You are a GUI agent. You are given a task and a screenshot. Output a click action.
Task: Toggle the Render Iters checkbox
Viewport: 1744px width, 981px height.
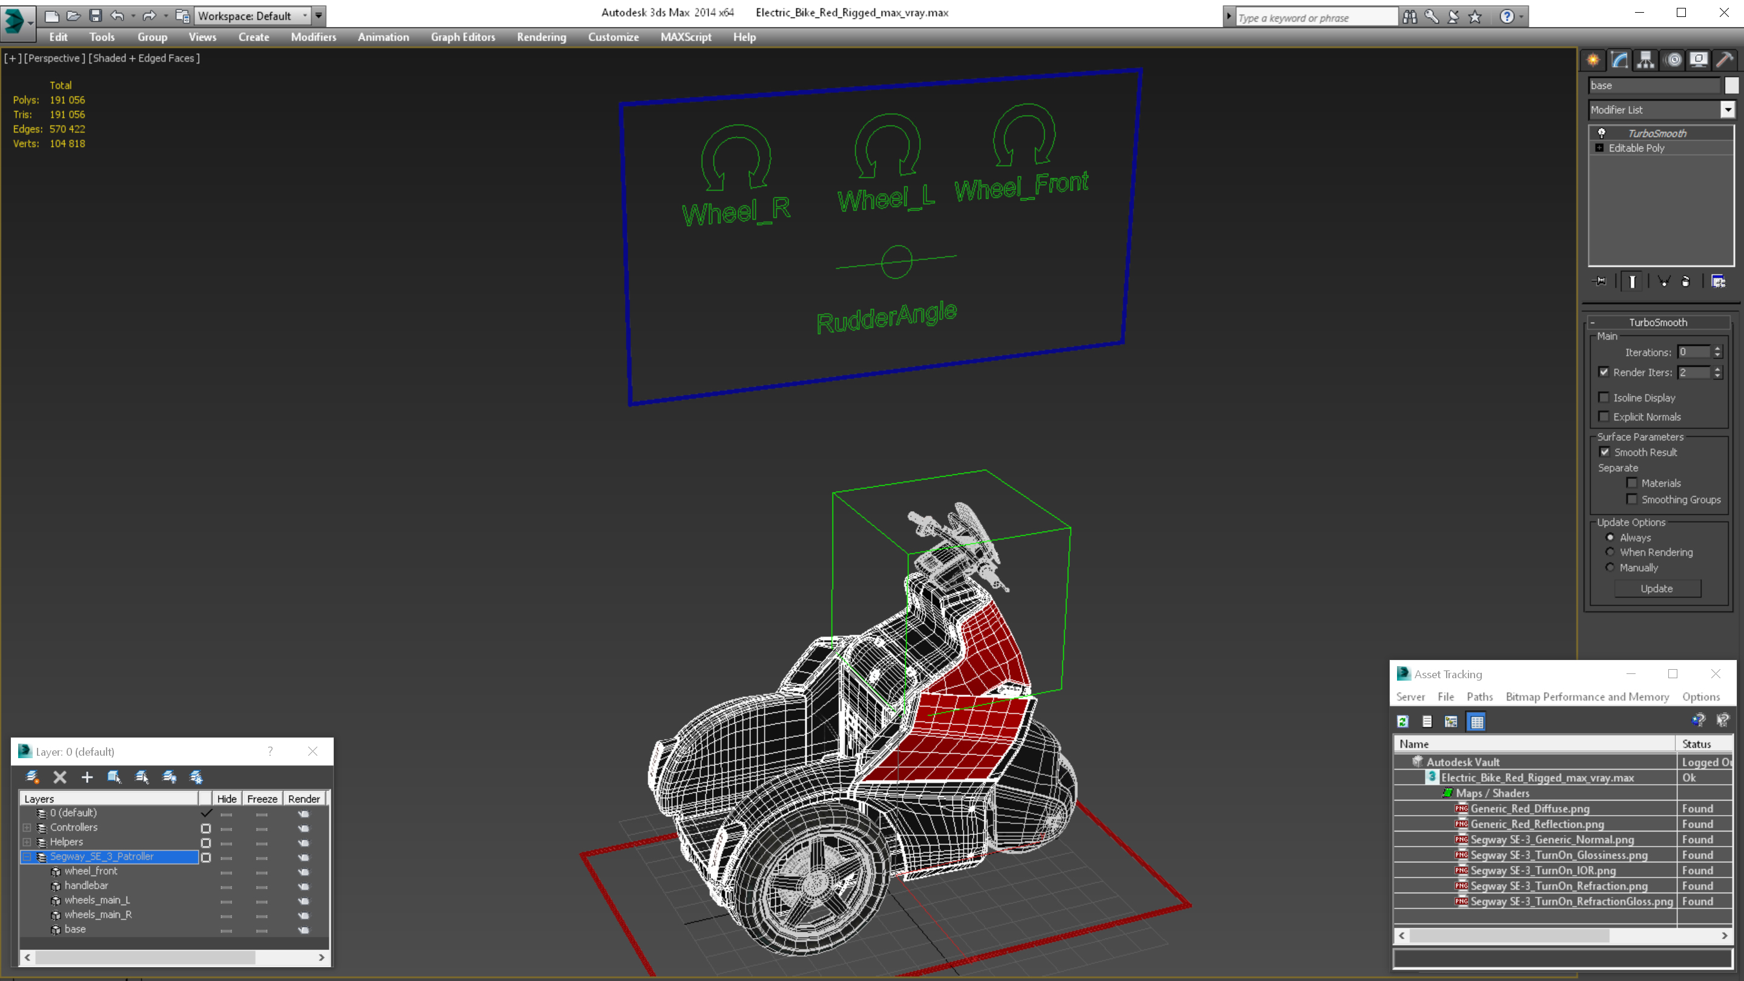click(x=1604, y=372)
